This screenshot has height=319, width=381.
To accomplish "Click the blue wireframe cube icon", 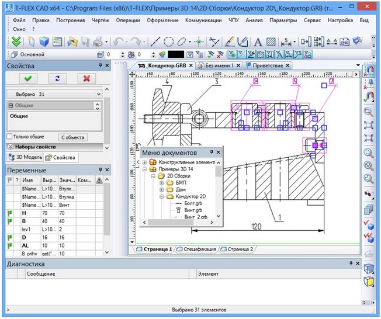I will (x=369, y=269).
